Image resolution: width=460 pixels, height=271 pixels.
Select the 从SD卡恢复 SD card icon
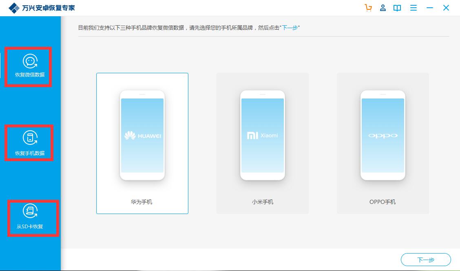[x=30, y=211]
